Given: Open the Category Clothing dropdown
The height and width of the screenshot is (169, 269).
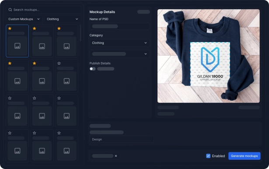Looking at the screenshot, I should pyautogui.click(x=119, y=43).
